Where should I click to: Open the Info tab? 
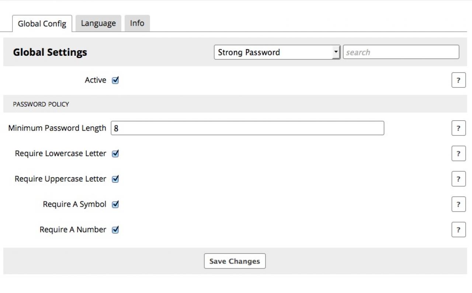coord(137,23)
